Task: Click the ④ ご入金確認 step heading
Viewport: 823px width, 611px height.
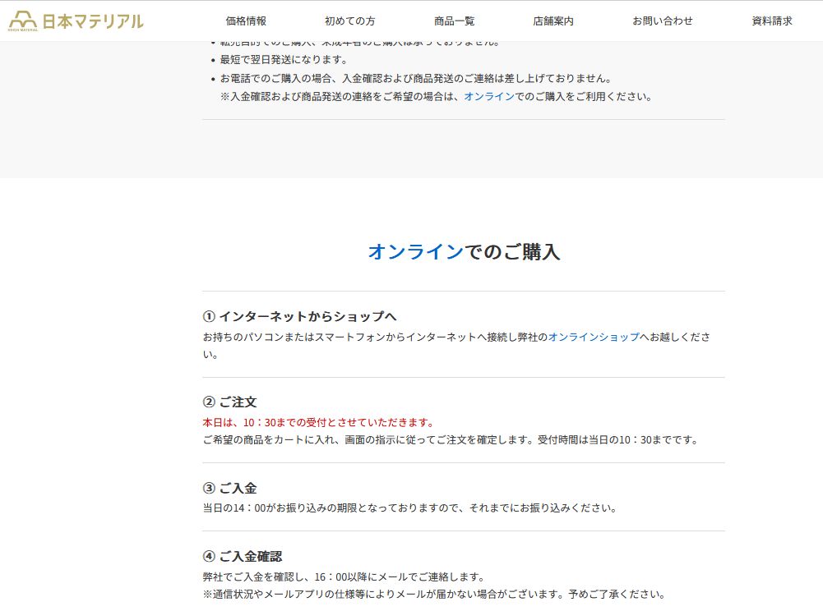Action: (x=243, y=556)
